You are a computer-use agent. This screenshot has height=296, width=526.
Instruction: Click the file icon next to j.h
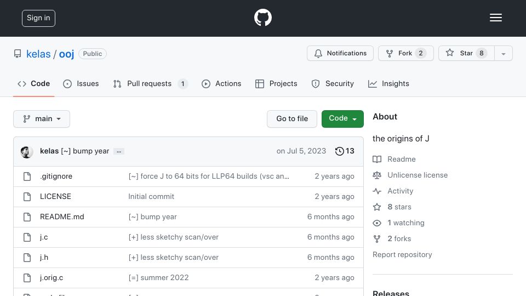pos(27,258)
